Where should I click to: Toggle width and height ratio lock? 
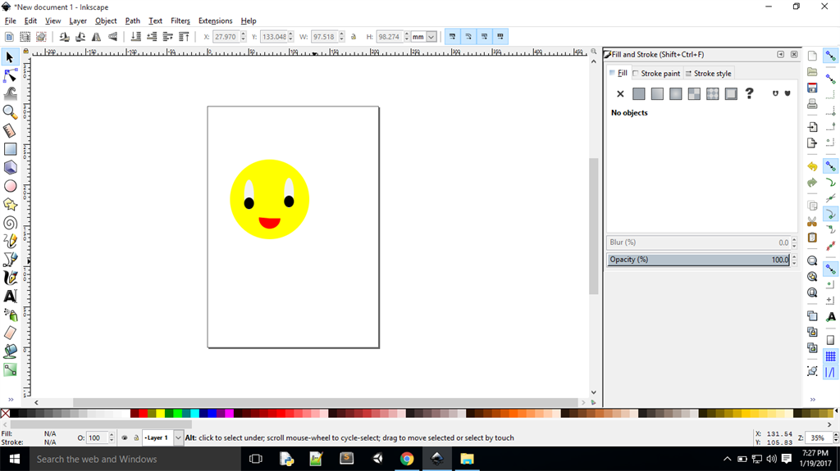point(354,37)
